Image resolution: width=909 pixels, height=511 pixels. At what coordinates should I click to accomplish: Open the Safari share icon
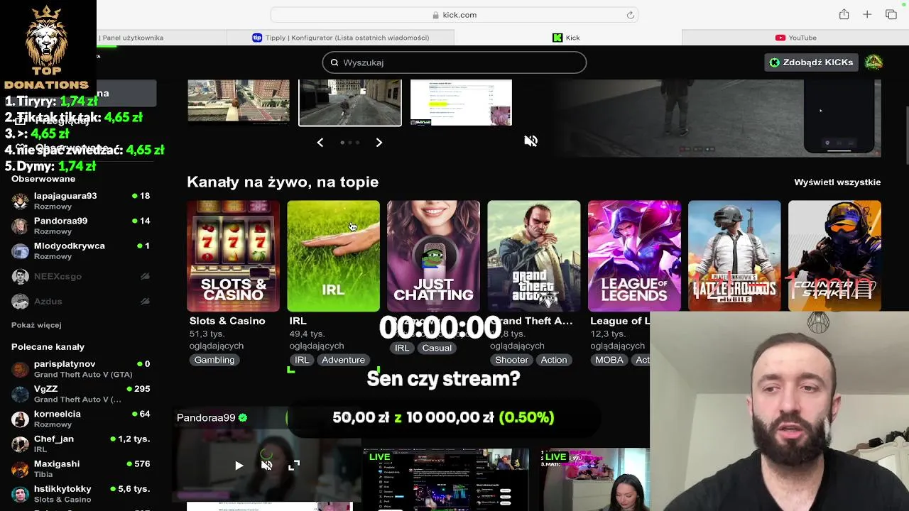pyautogui.click(x=844, y=14)
